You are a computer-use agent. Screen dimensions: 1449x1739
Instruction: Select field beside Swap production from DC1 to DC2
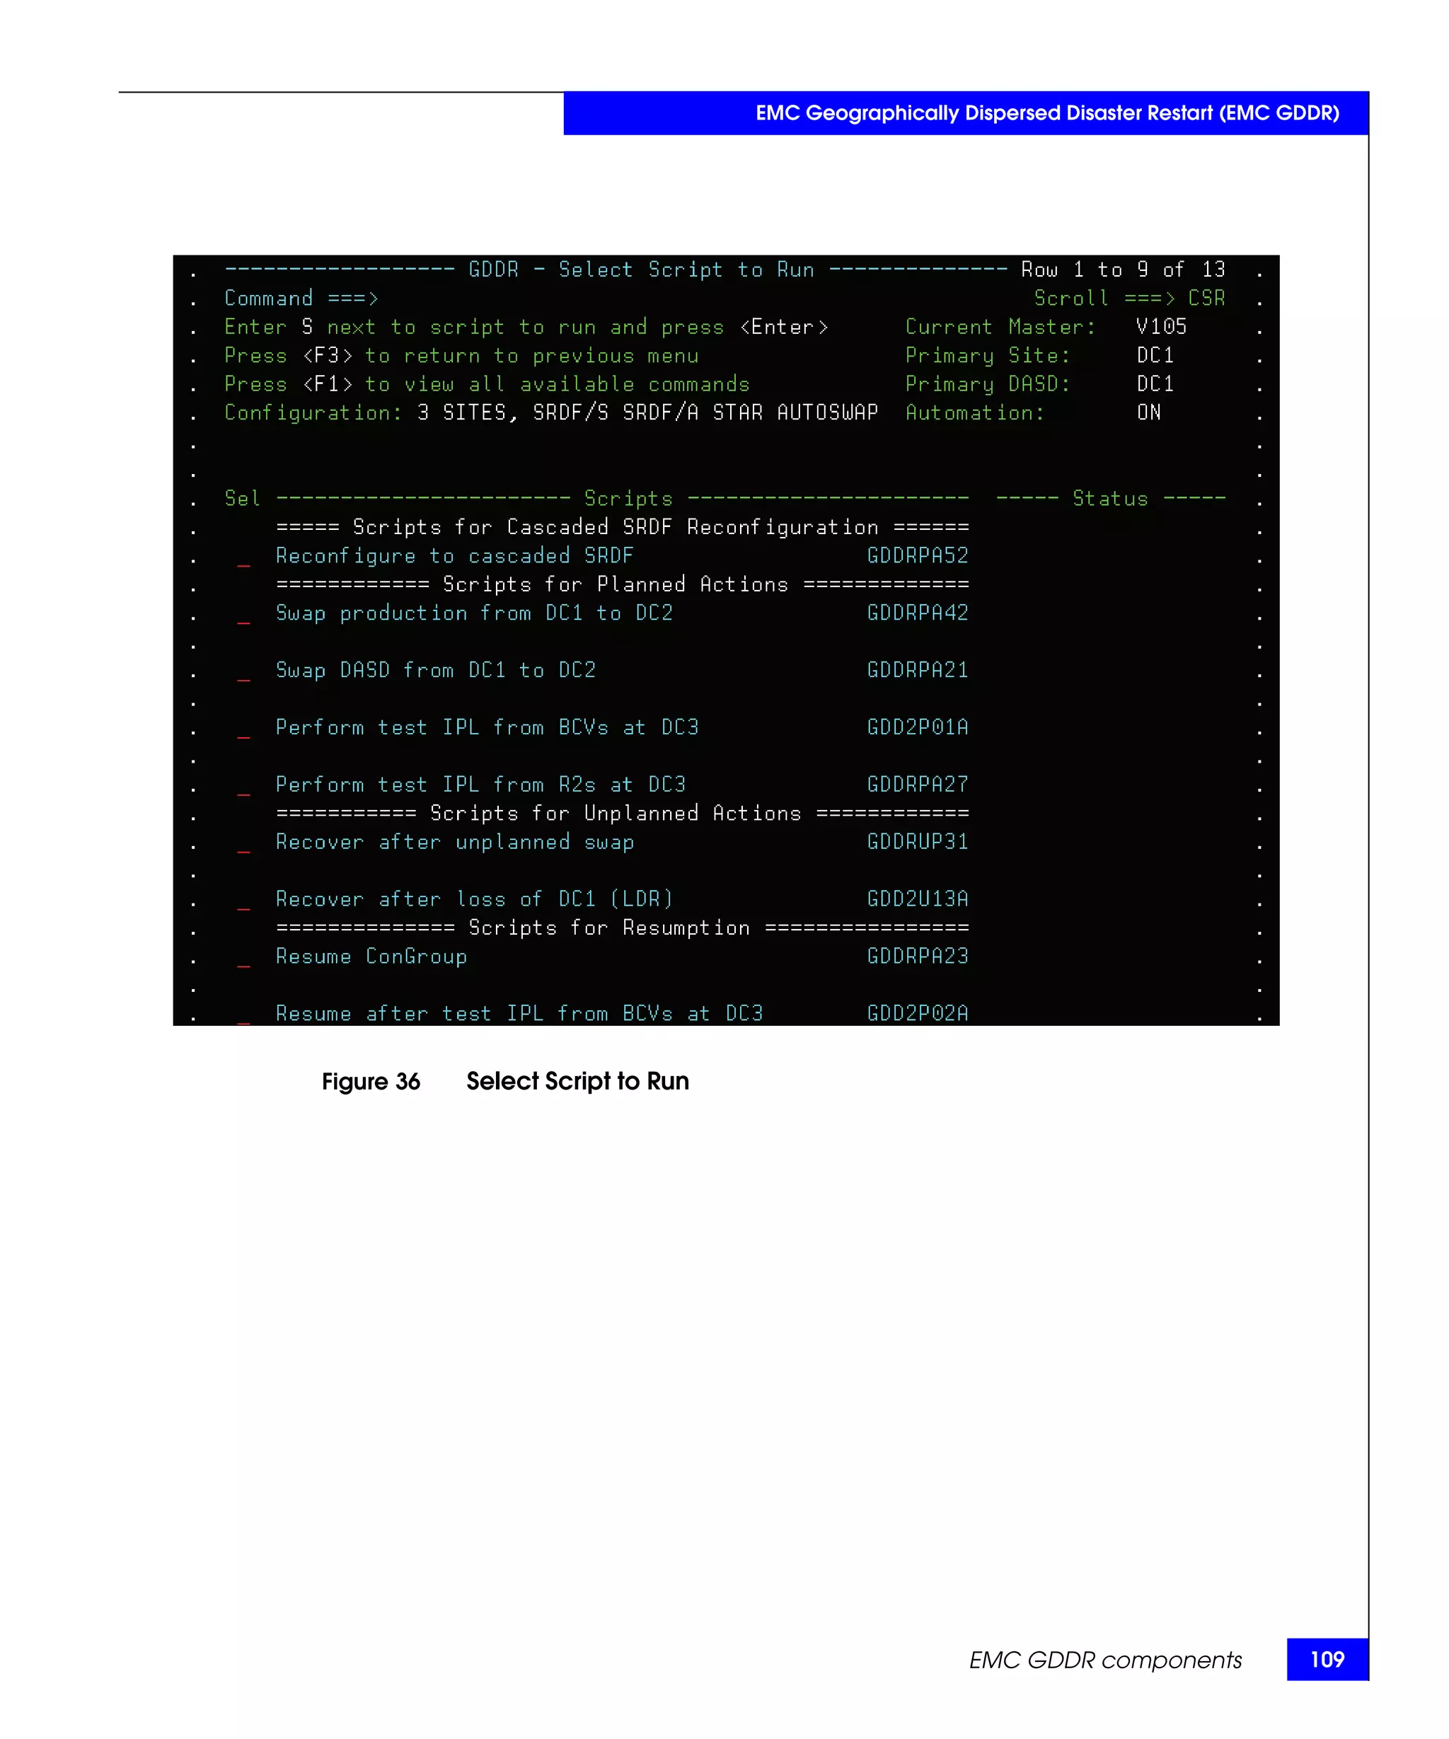click(243, 614)
